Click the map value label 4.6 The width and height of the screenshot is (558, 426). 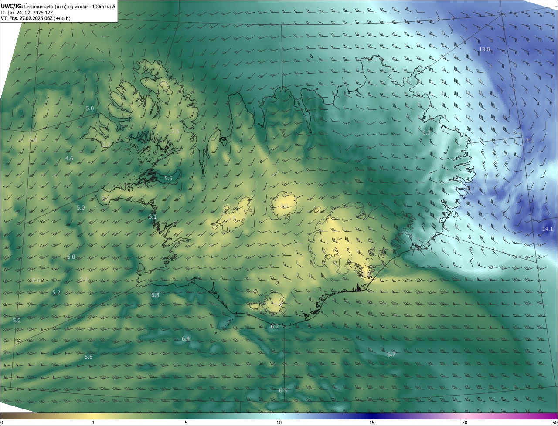pos(69,159)
